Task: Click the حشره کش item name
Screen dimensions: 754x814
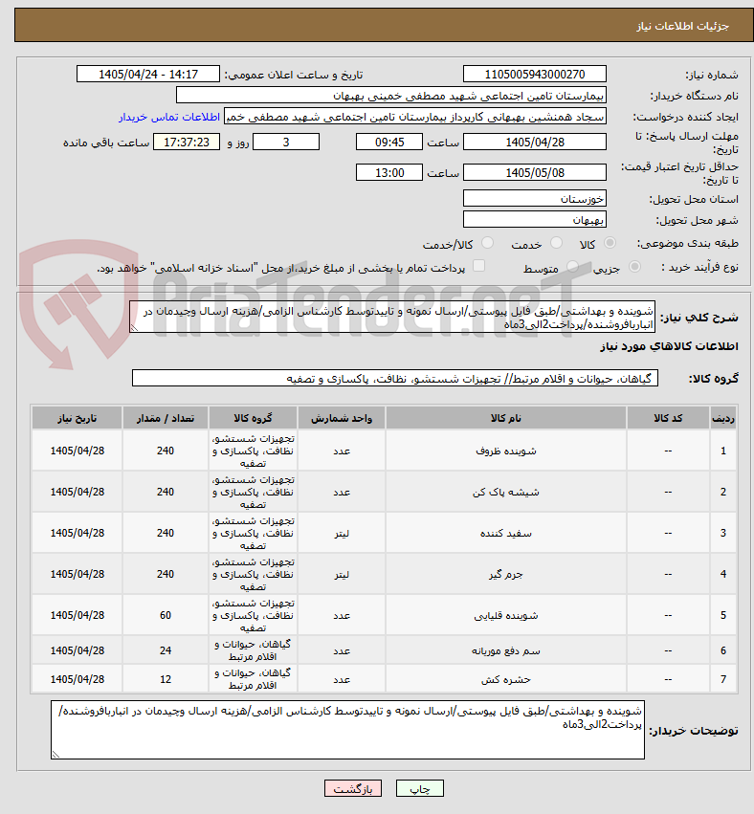Action: coord(506,679)
